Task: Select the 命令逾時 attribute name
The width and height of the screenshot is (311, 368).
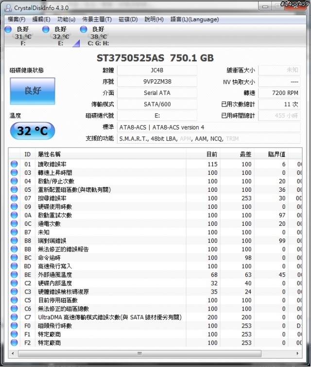Action: tap(49, 258)
